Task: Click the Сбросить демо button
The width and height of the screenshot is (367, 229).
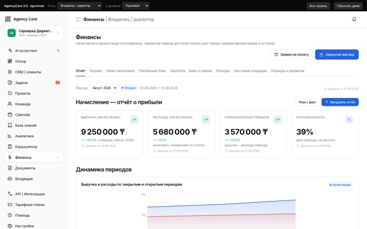Action: [348, 6]
